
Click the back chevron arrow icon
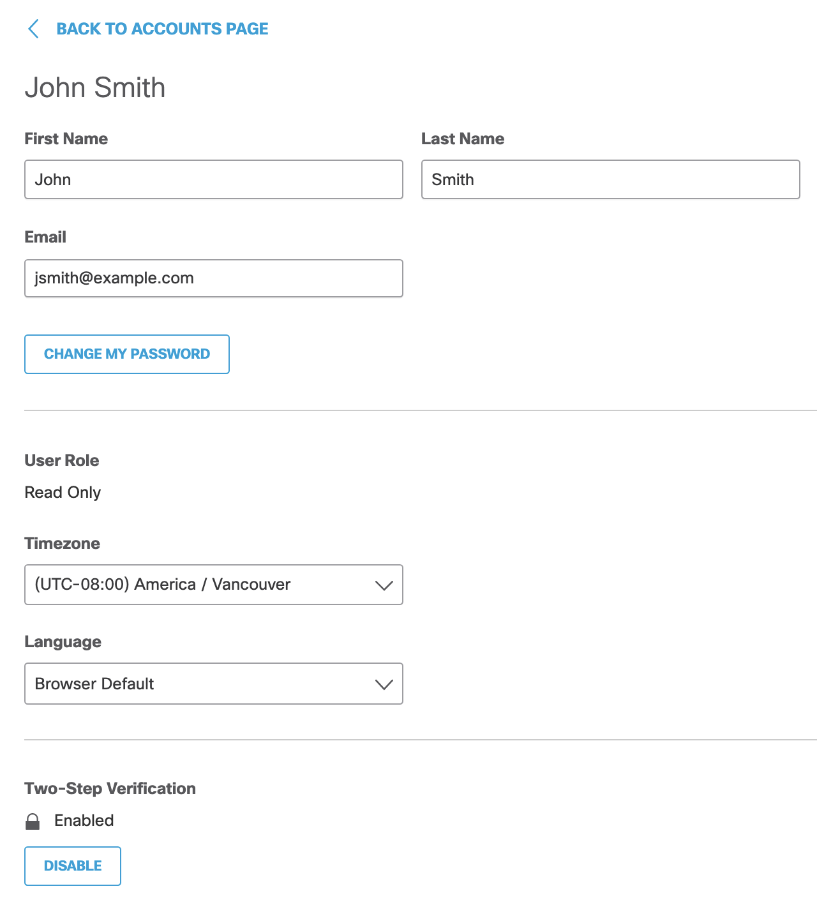tap(33, 29)
